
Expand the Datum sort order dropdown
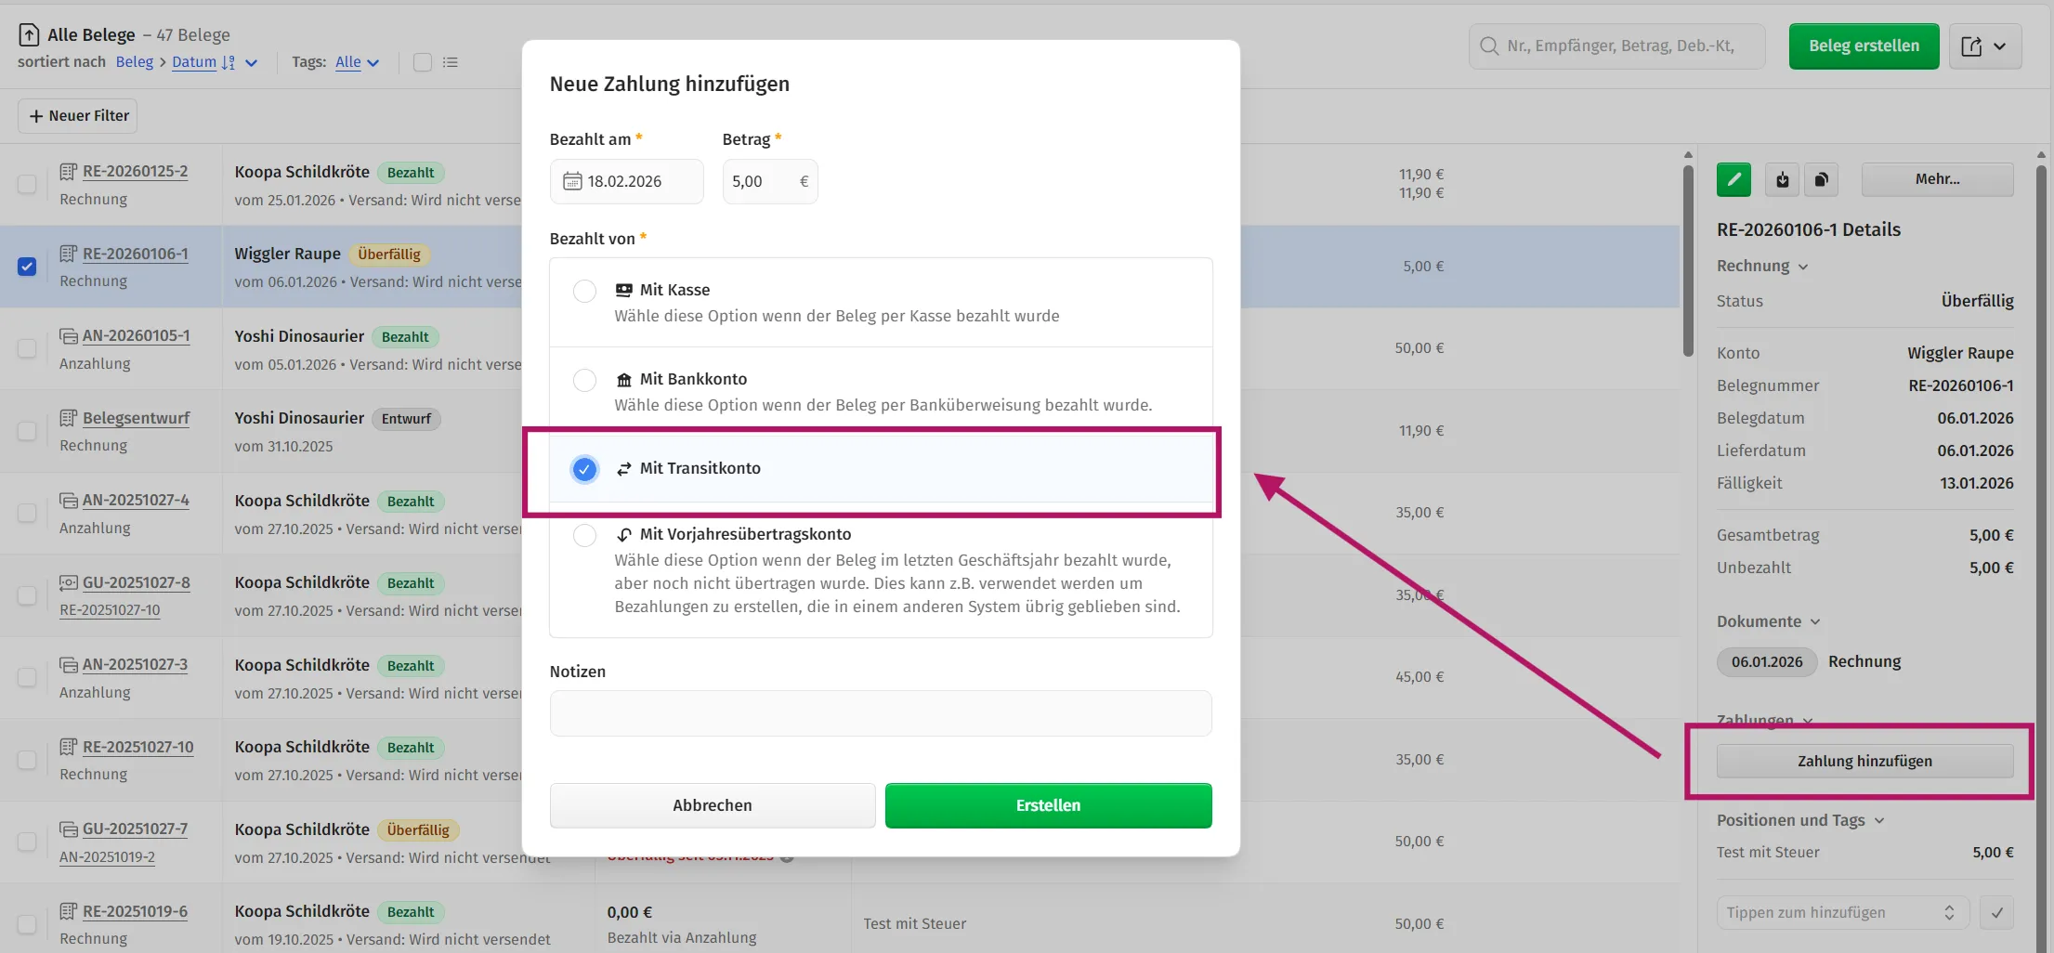point(251,63)
